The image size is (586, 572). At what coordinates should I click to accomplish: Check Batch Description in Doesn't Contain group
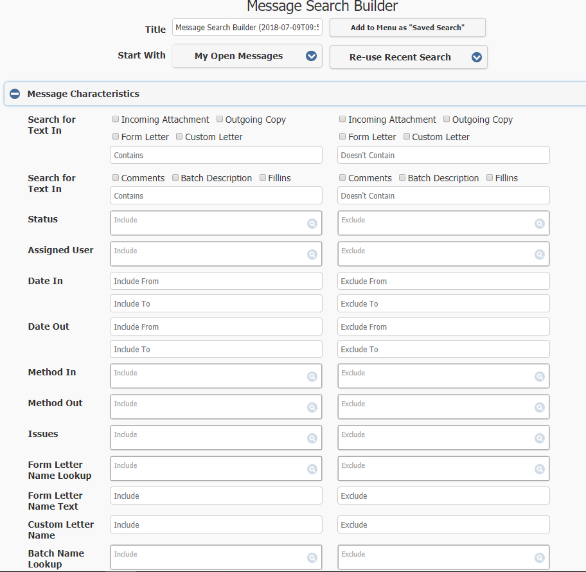[x=402, y=177]
